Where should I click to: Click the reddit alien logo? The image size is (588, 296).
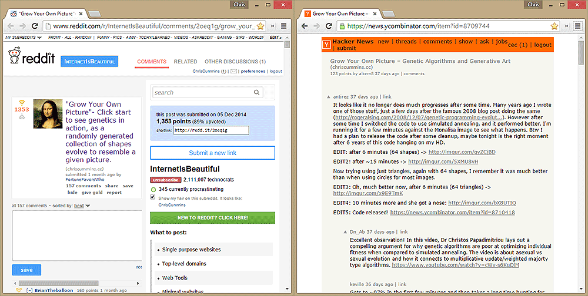pyautogui.click(x=15, y=56)
